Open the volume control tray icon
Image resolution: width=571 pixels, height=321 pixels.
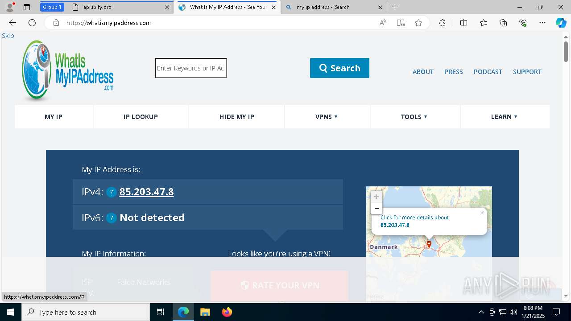pyautogui.click(x=513, y=312)
